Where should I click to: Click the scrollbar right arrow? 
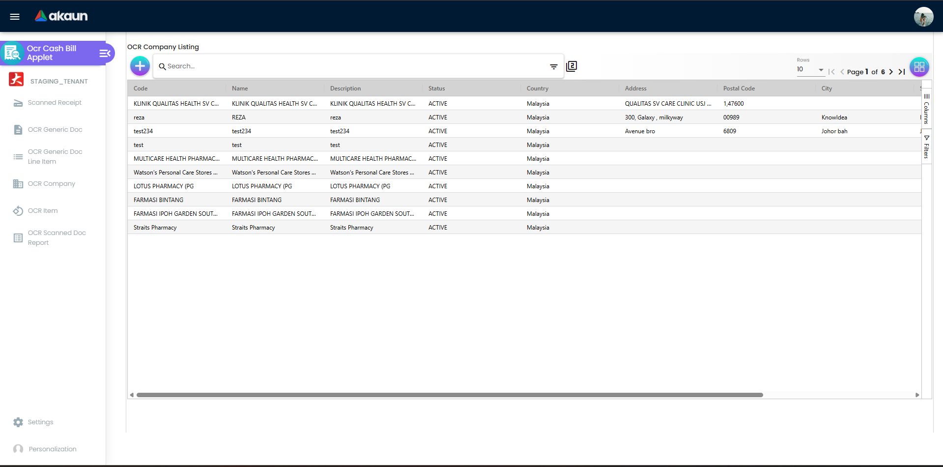click(x=917, y=395)
